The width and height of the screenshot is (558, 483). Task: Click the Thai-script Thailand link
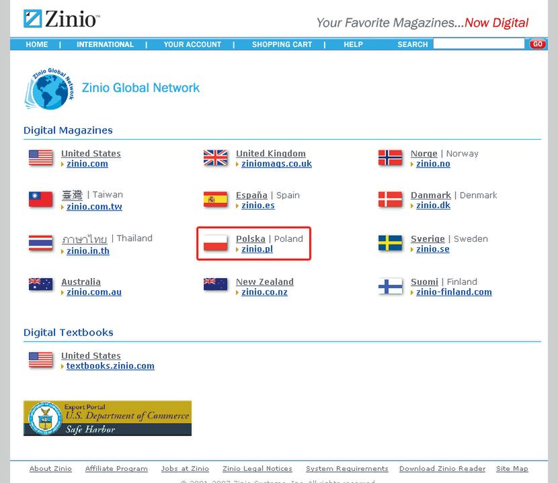click(x=84, y=239)
